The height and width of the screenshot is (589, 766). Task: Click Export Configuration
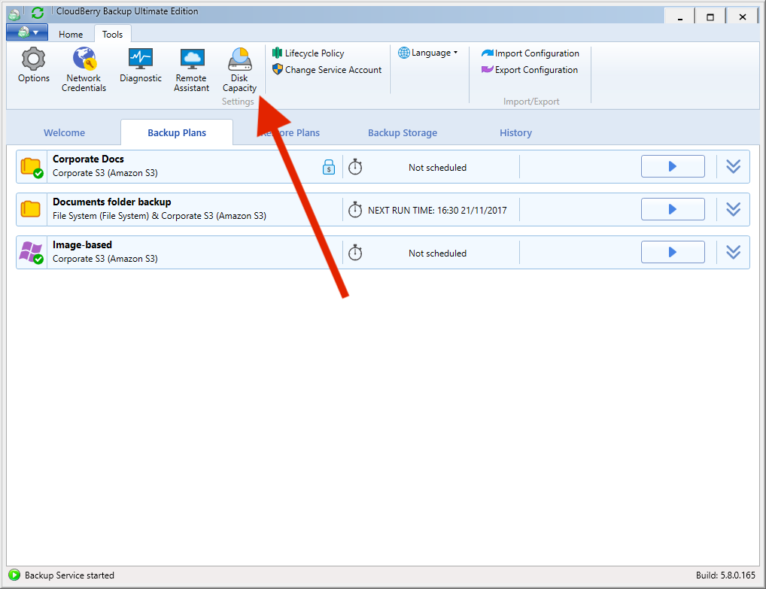pos(530,70)
